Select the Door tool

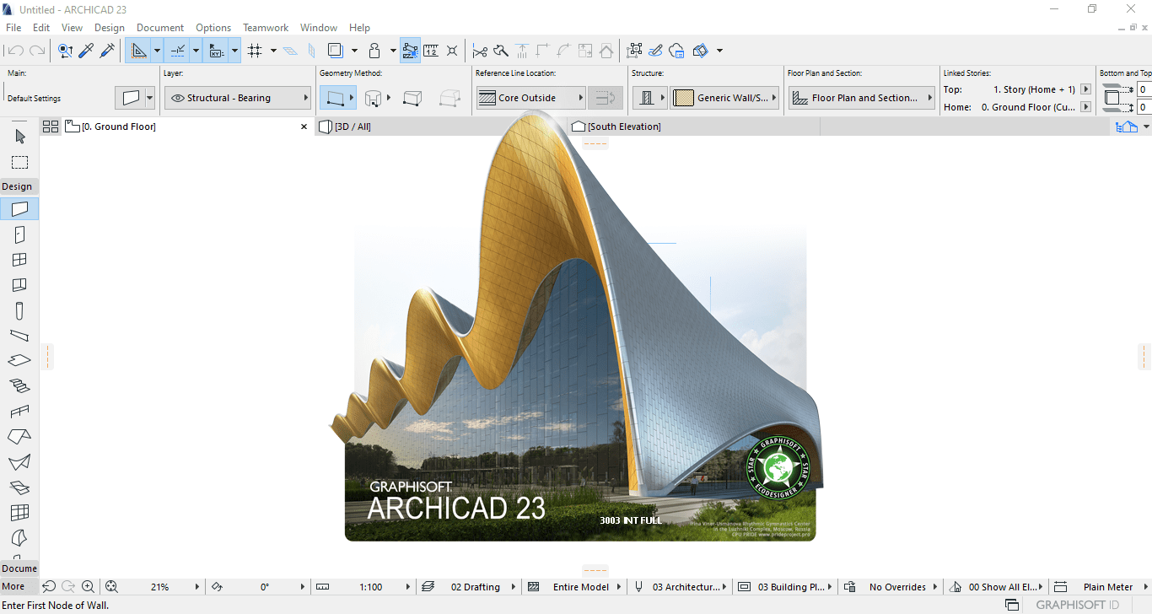(x=20, y=235)
